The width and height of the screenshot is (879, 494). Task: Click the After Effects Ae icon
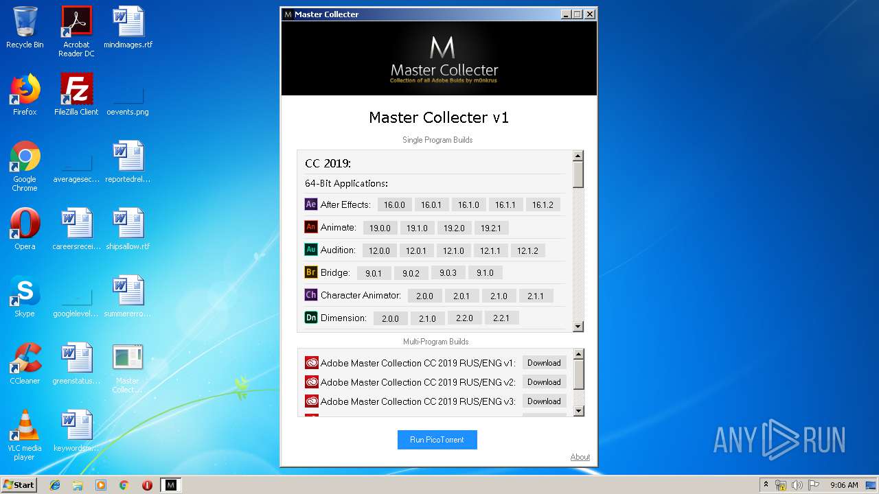pos(311,204)
